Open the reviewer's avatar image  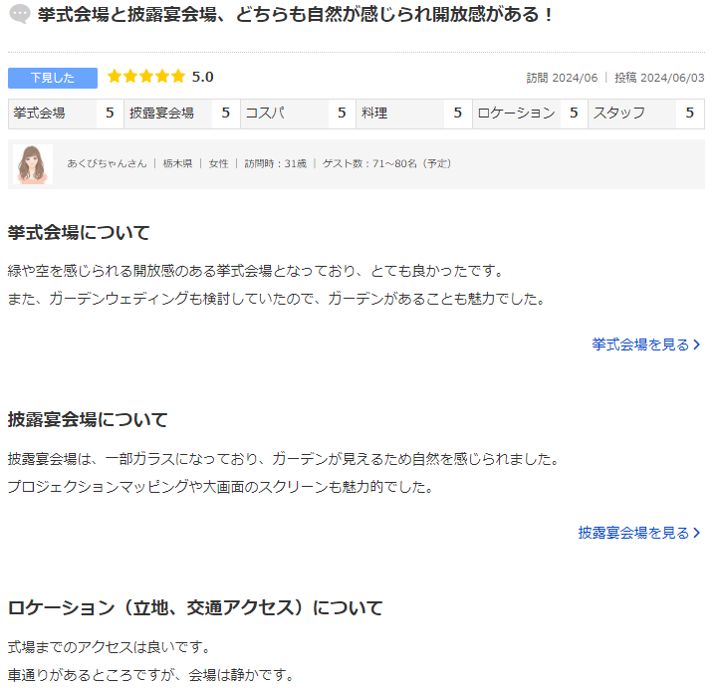pyautogui.click(x=32, y=164)
